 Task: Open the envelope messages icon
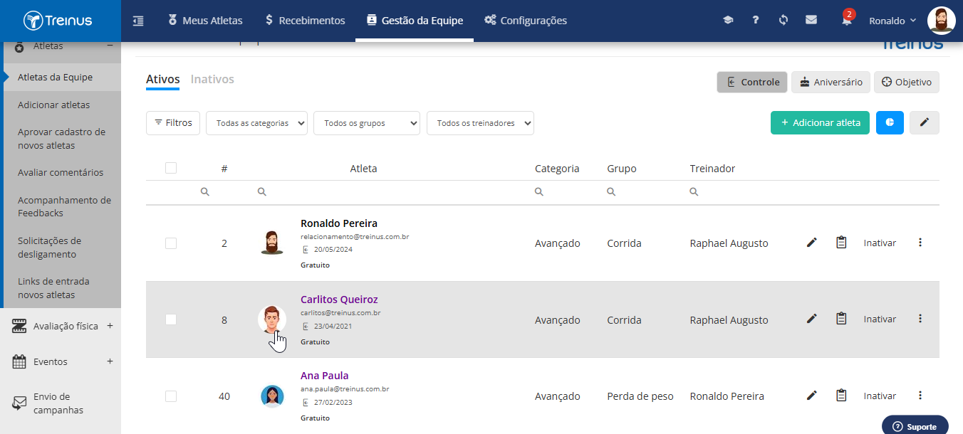811,20
